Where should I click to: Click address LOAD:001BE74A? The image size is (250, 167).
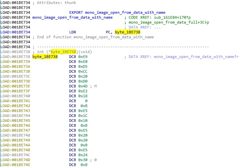click(x=15, y=145)
